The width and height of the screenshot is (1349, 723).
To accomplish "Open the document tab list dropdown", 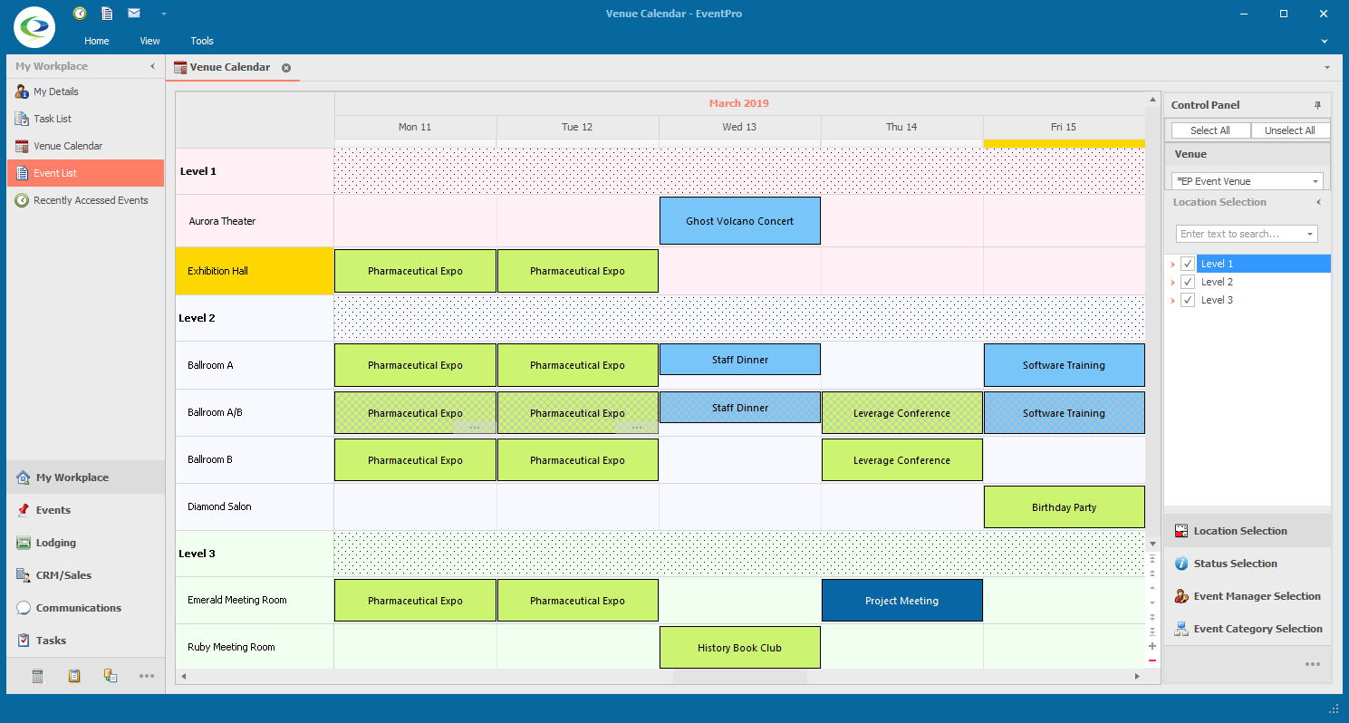I will pyautogui.click(x=1327, y=68).
